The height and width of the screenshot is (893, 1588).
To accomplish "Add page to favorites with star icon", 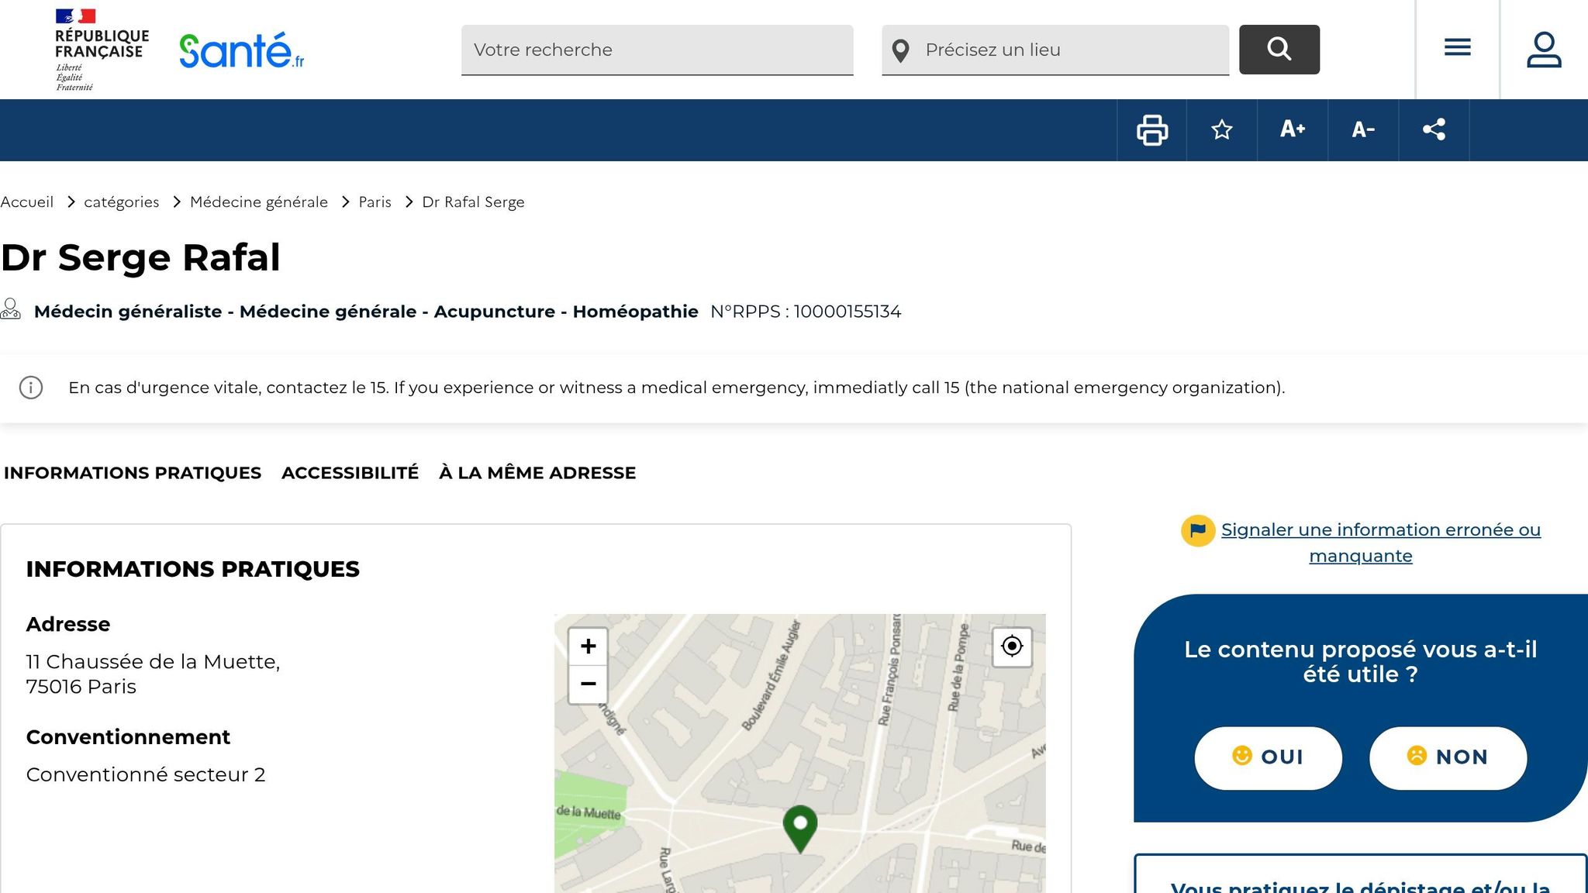I will coord(1222,129).
